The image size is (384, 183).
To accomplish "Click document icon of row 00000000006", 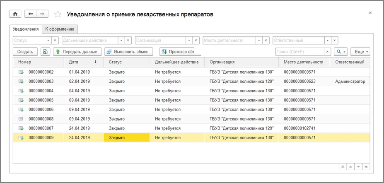I will tap(21, 109).
